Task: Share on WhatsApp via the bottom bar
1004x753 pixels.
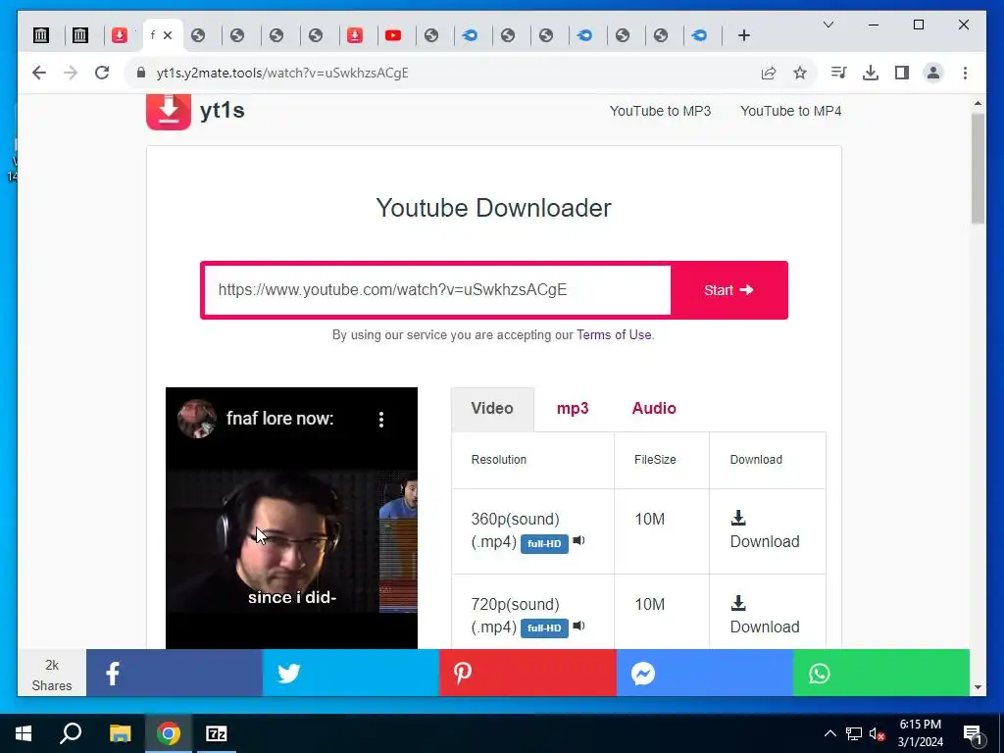Action: (x=881, y=673)
